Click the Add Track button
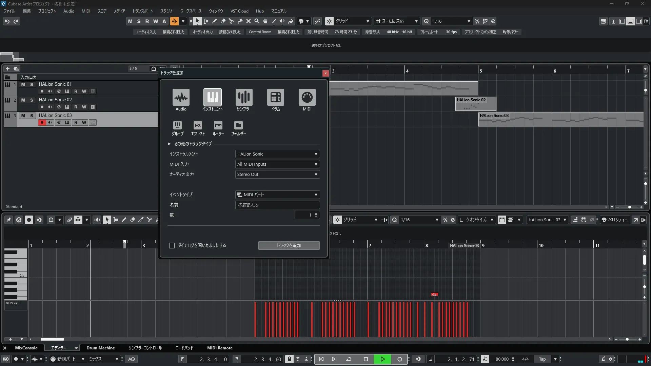 click(289, 245)
